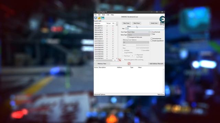Select the first address row in found list
The image size is (220, 123).
105,26
